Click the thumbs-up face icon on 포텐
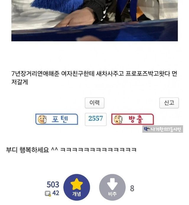 pyautogui.click(x=42, y=119)
